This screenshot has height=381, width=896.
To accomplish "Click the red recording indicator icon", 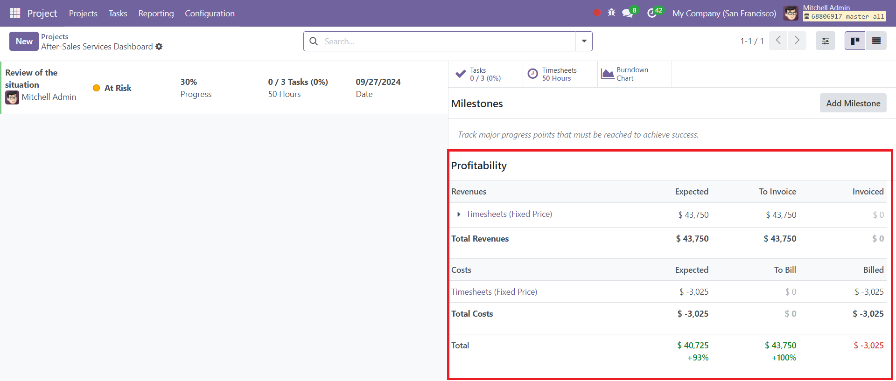I will click(597, 13).
